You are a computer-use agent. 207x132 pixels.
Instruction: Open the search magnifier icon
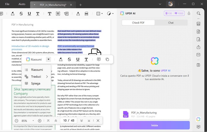click(x=199, y=14)
